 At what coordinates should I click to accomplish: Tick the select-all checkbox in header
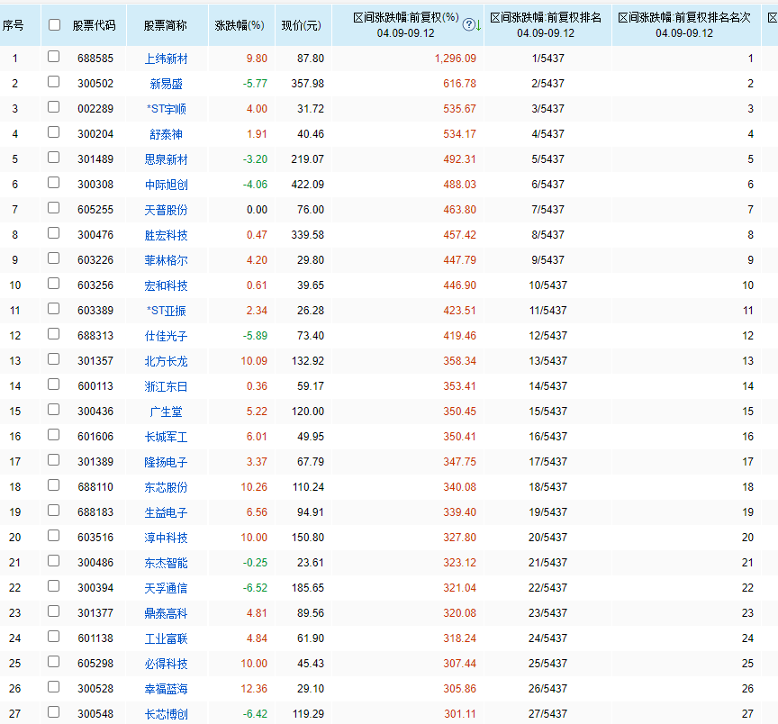coord(55,25)
